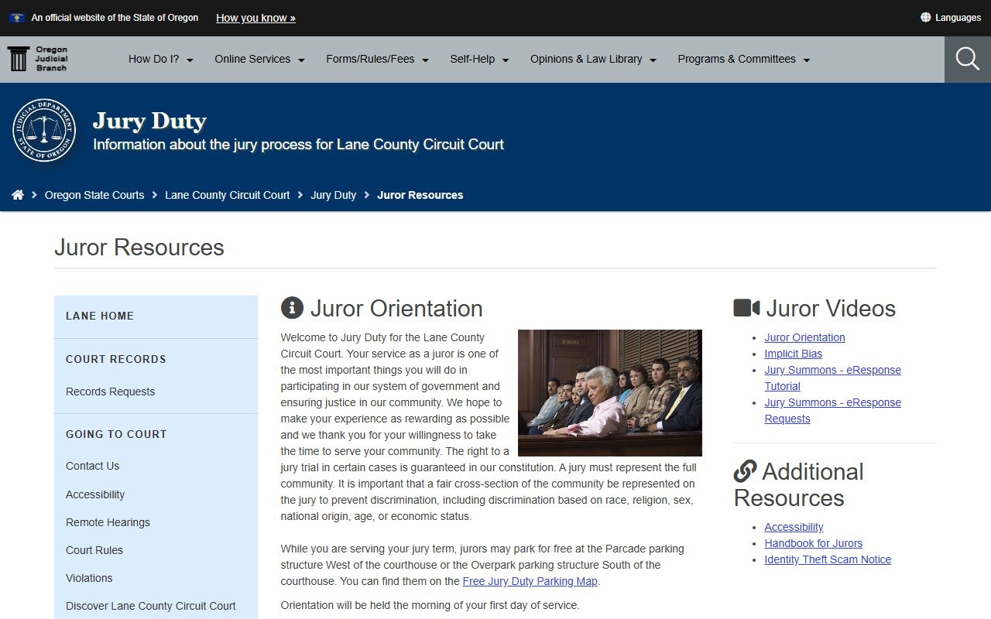
Task: Click the globe icon beside Languages
Action: click(925, 17)
